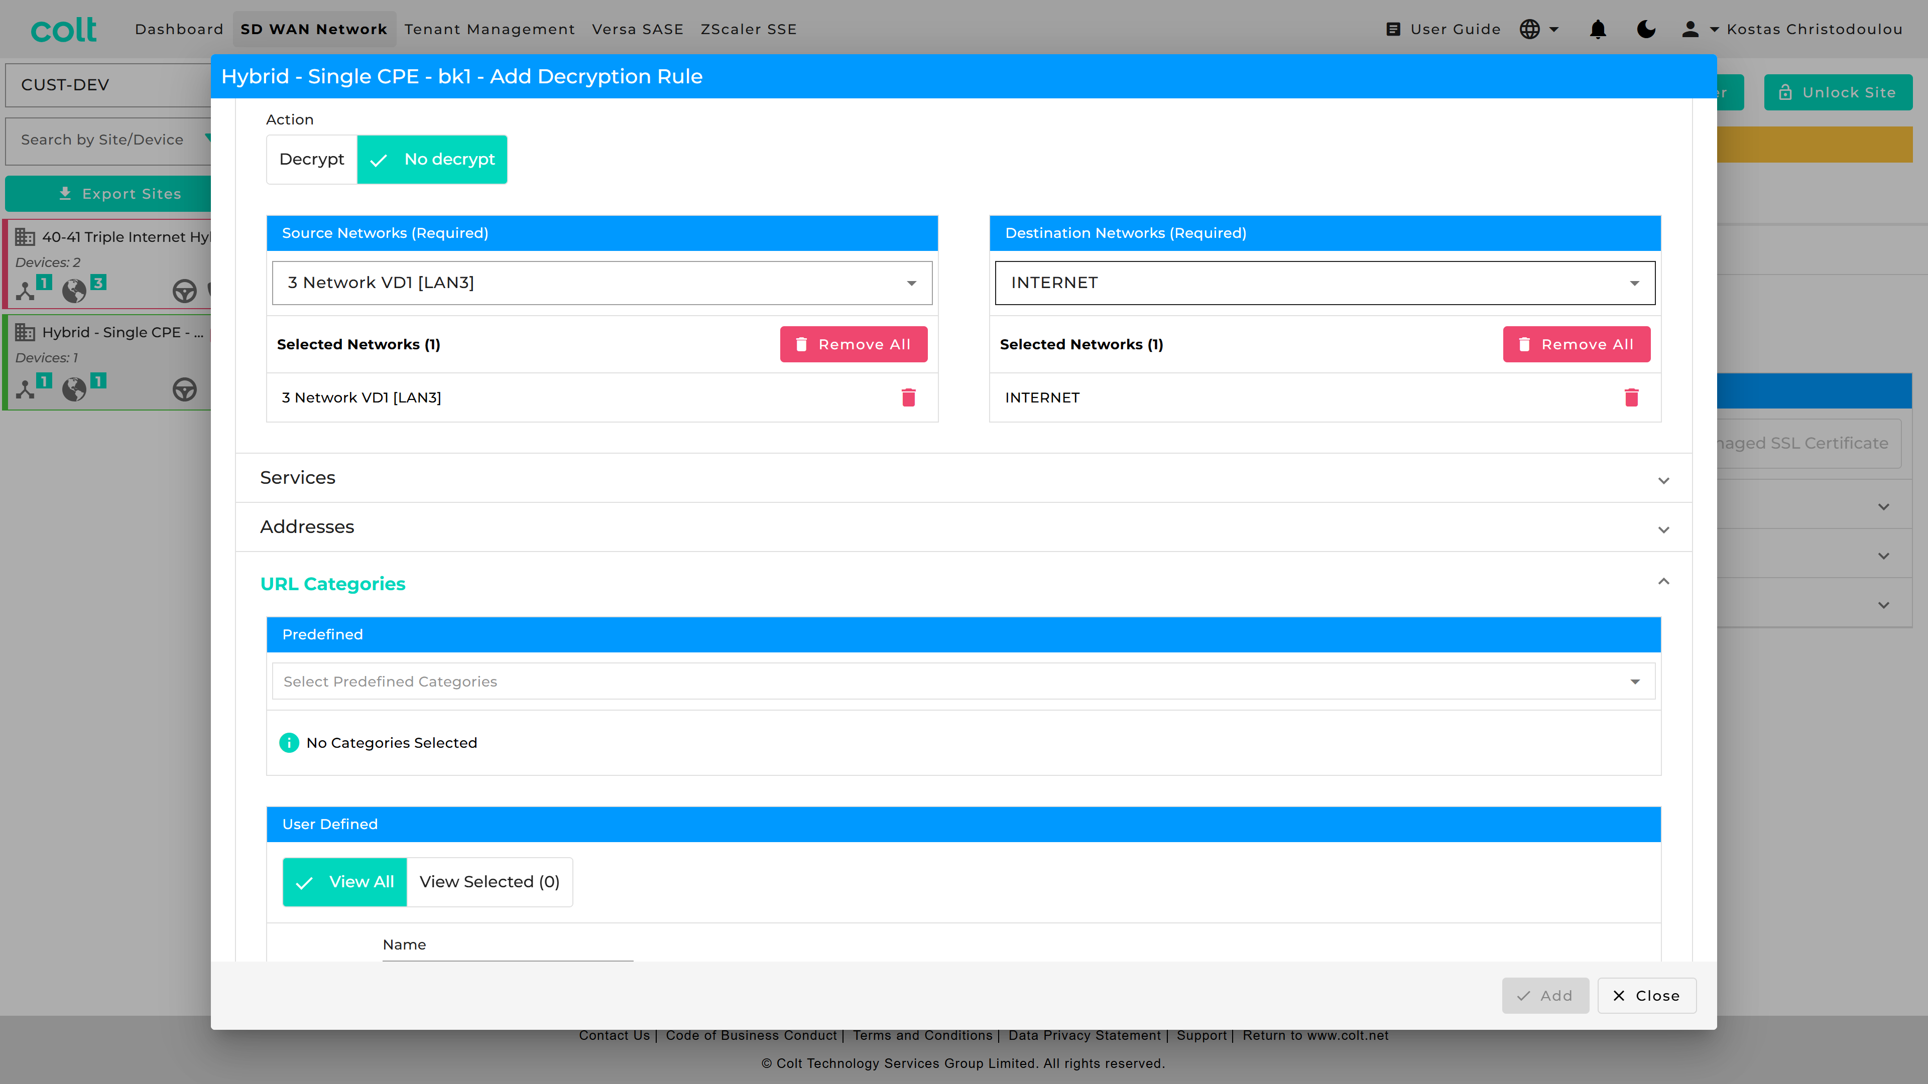This screenshot has height=1084, width=1928.
Task: Open the Source Networks dropdown
Action: (602, 283)
